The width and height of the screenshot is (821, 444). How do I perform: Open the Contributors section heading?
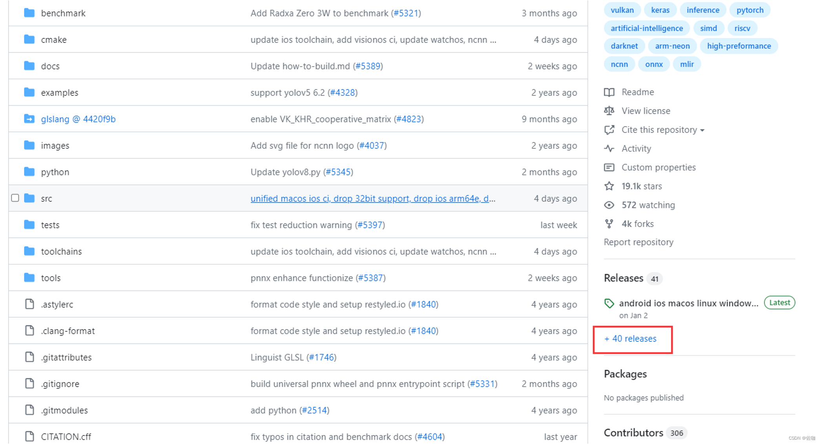pyautogui.click(x=633, y=433)
